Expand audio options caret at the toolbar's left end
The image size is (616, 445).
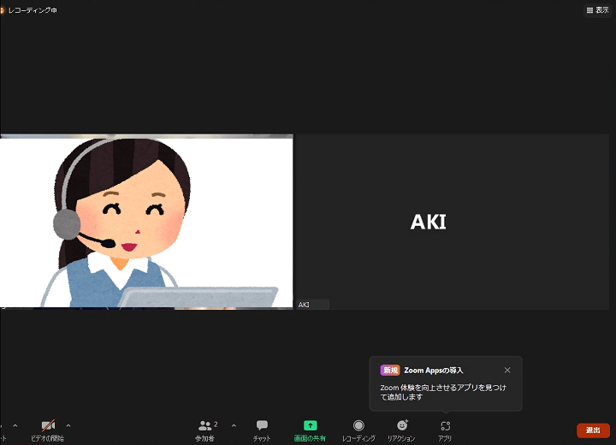pyautogui.click(x=15, y=425)
